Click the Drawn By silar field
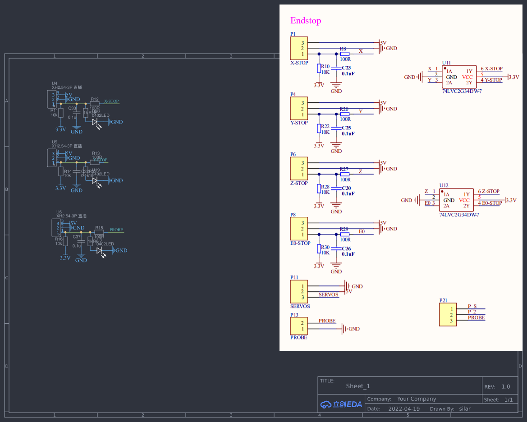This screenshot has height=422, width=527. coord(465,409)
